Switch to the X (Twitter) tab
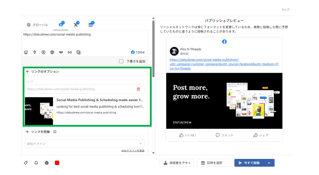Viewport: 319px width, 175px height. tap(76, 25)
